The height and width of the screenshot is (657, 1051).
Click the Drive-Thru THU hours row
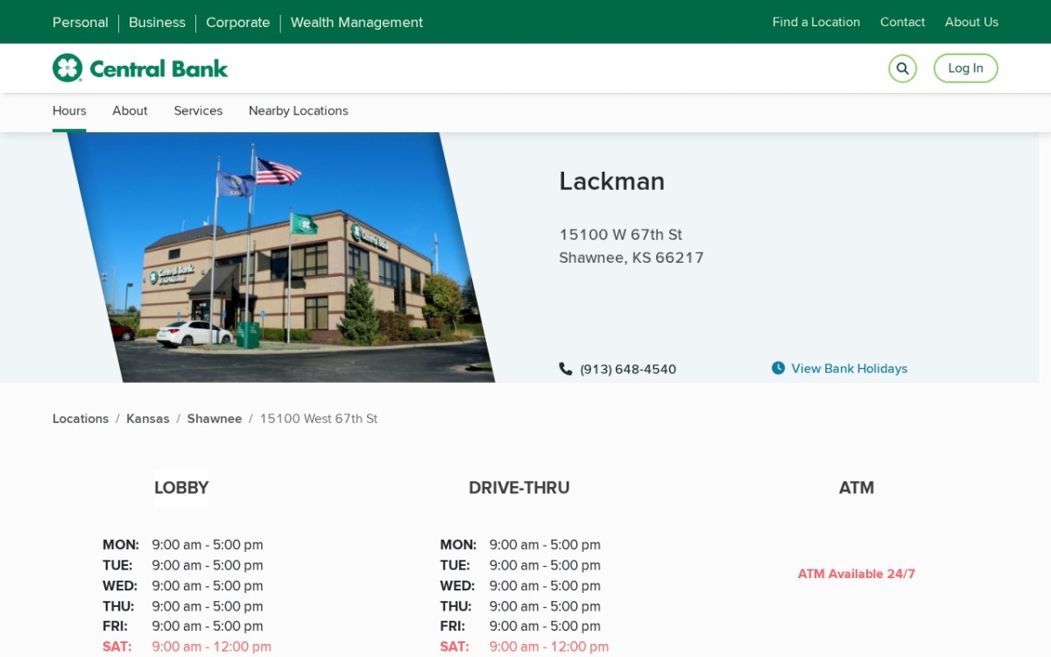(520, 606)
